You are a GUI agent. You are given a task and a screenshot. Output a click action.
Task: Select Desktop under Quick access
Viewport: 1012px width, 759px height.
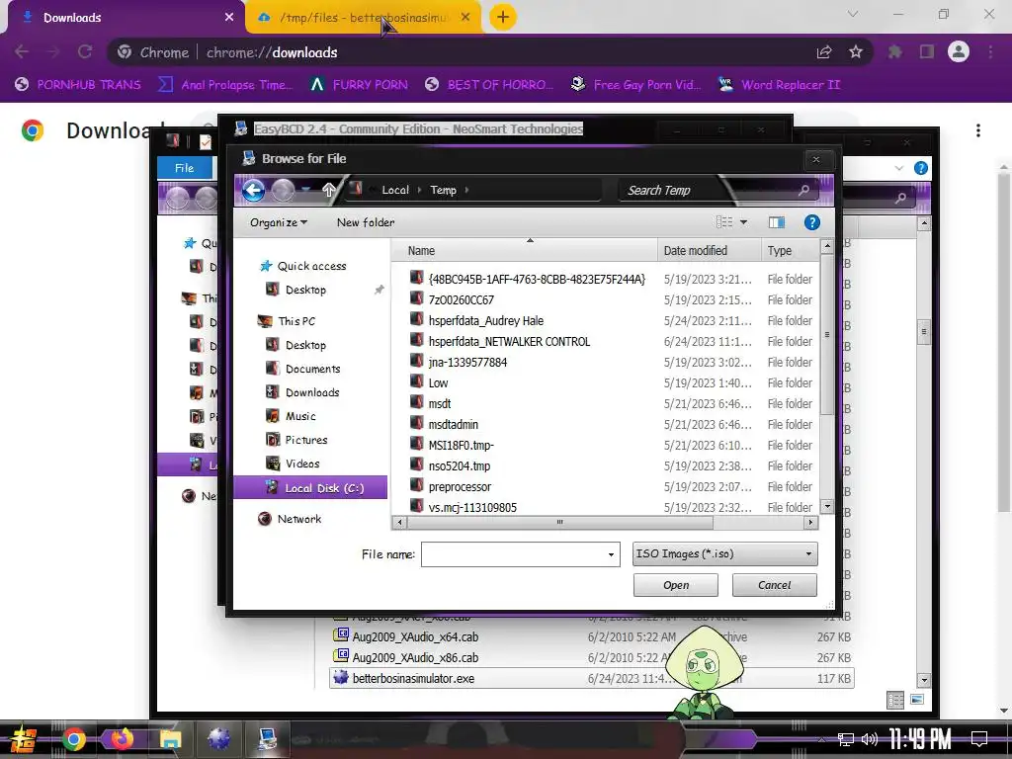[305, 290]
